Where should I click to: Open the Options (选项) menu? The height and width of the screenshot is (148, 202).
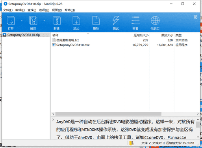pyautogui.click(x=44, y=10)
